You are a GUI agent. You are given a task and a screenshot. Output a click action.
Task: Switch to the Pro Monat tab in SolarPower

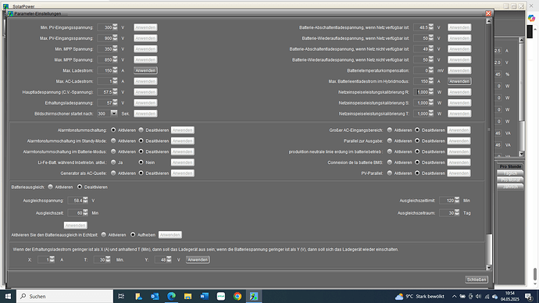click(x=510, y=180)
